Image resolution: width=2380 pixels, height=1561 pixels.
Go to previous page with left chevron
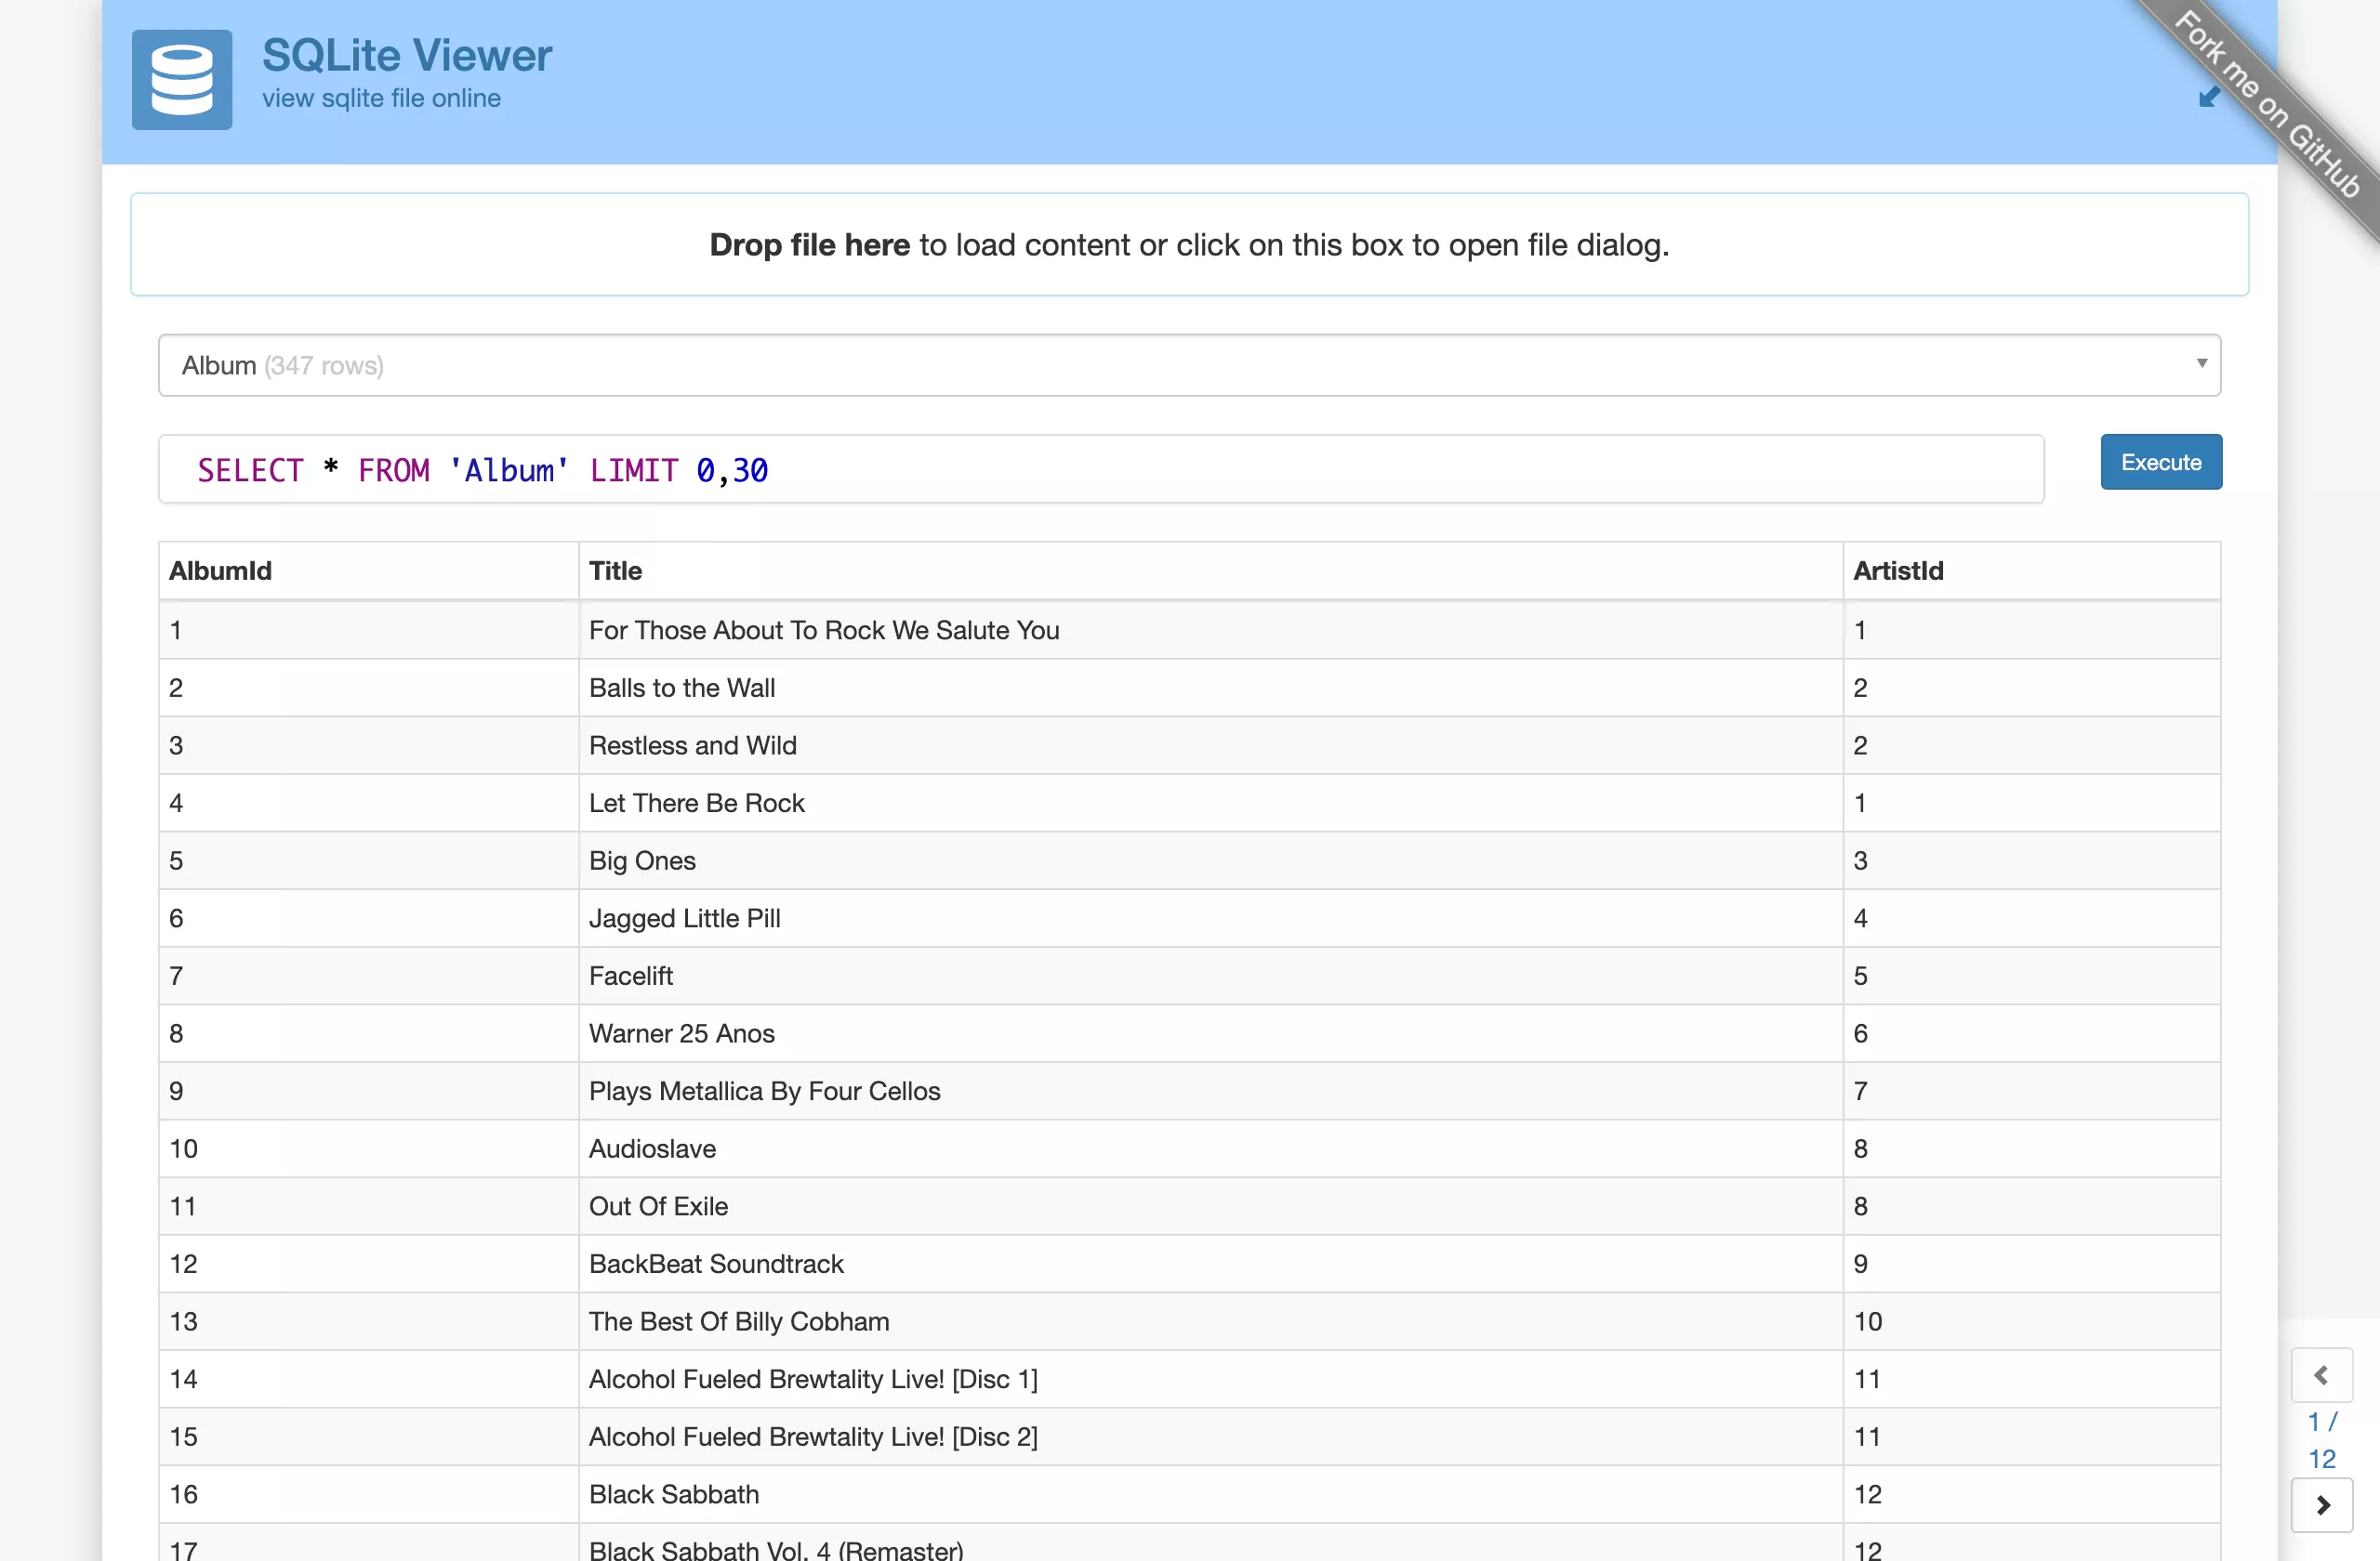tap(2321, 1375)
